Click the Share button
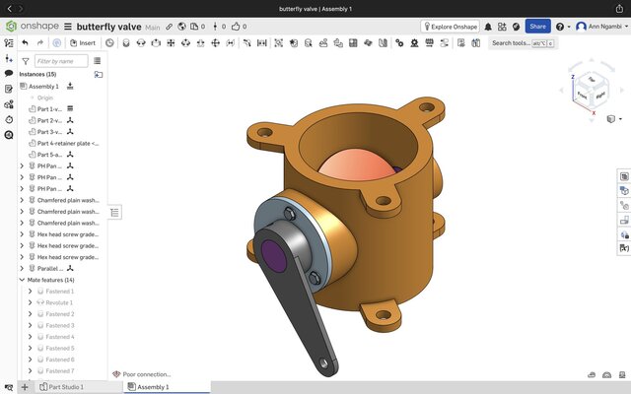 pyautogui.click(x=537, y=27)
